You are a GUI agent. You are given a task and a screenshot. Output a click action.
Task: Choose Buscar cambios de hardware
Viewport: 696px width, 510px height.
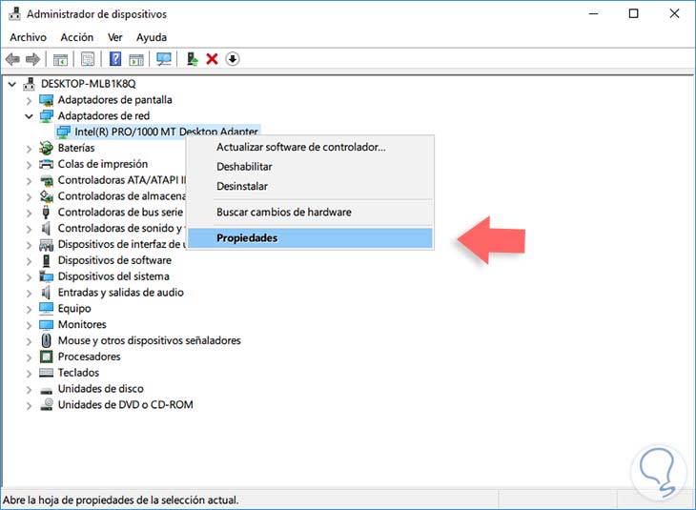[309, 212]
